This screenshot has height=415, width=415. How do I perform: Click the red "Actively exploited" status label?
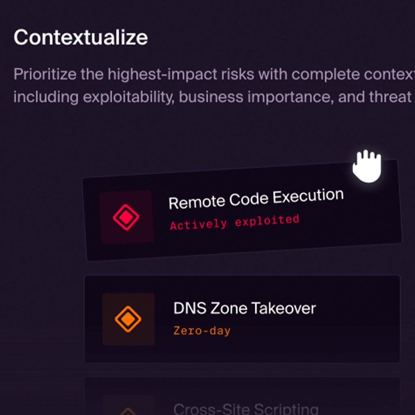click(234, 222)
